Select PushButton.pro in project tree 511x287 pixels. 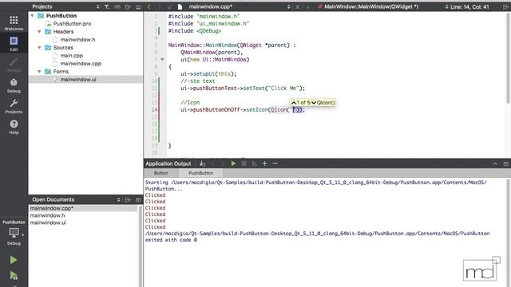coord(72,24)
